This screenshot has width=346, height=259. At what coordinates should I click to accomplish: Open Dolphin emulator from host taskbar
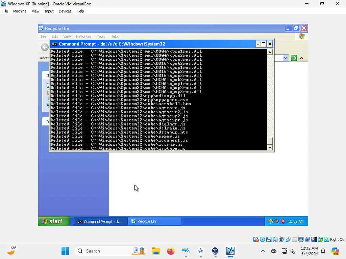[x=186, y=251]
